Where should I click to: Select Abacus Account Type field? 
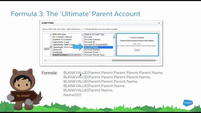point(95,35)
